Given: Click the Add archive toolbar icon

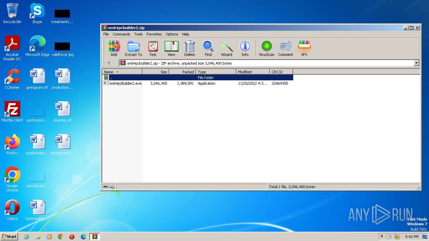Looking at the screenshot, I should [x=114, y=49].
